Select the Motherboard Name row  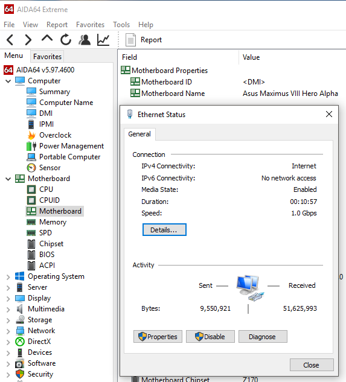pos(233,94)
